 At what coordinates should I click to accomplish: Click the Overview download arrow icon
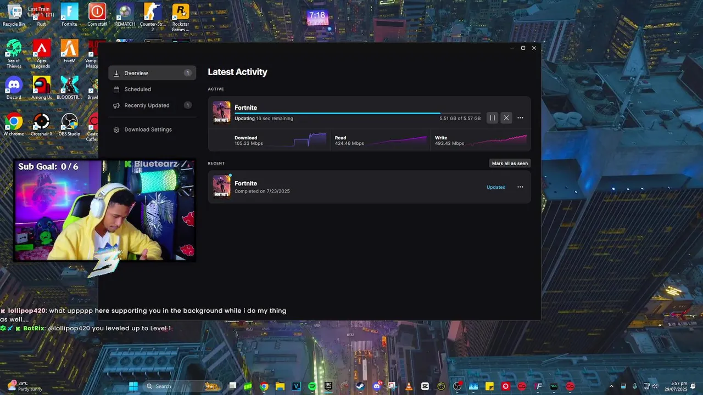(x=116, y=73)
